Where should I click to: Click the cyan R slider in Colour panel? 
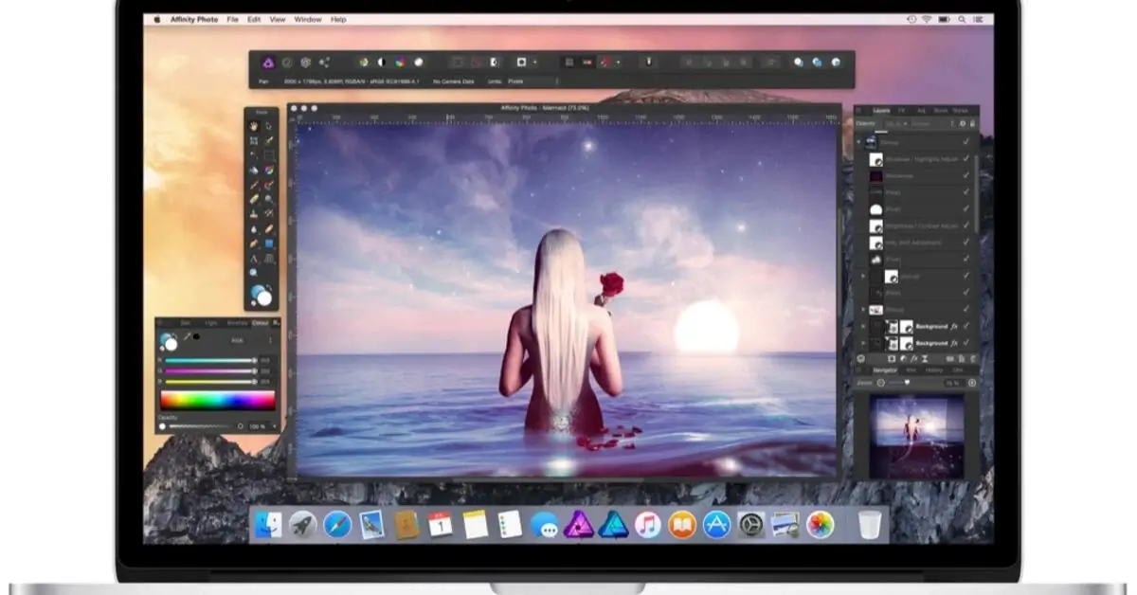click(209, 360)
